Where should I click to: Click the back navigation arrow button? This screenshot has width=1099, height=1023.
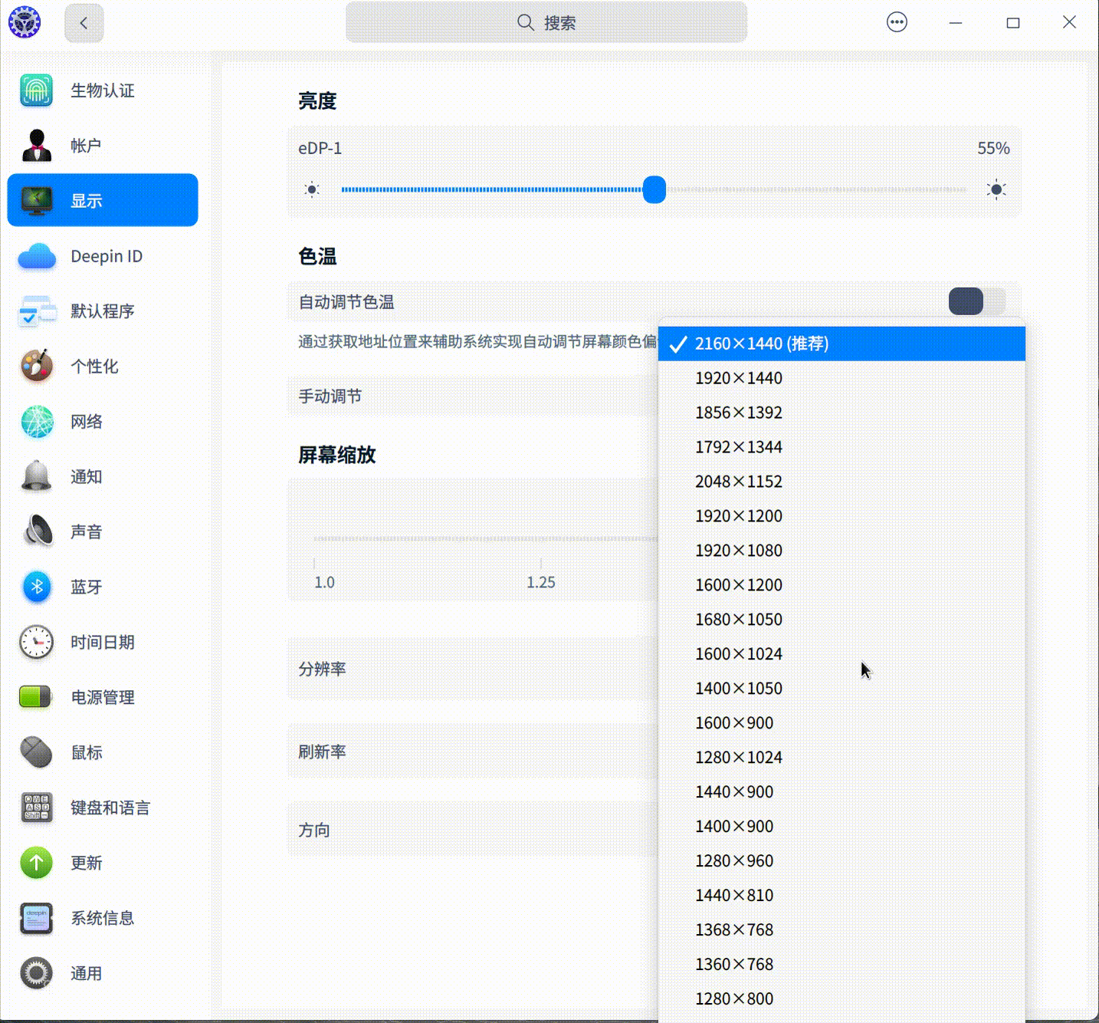click(84, 22)
